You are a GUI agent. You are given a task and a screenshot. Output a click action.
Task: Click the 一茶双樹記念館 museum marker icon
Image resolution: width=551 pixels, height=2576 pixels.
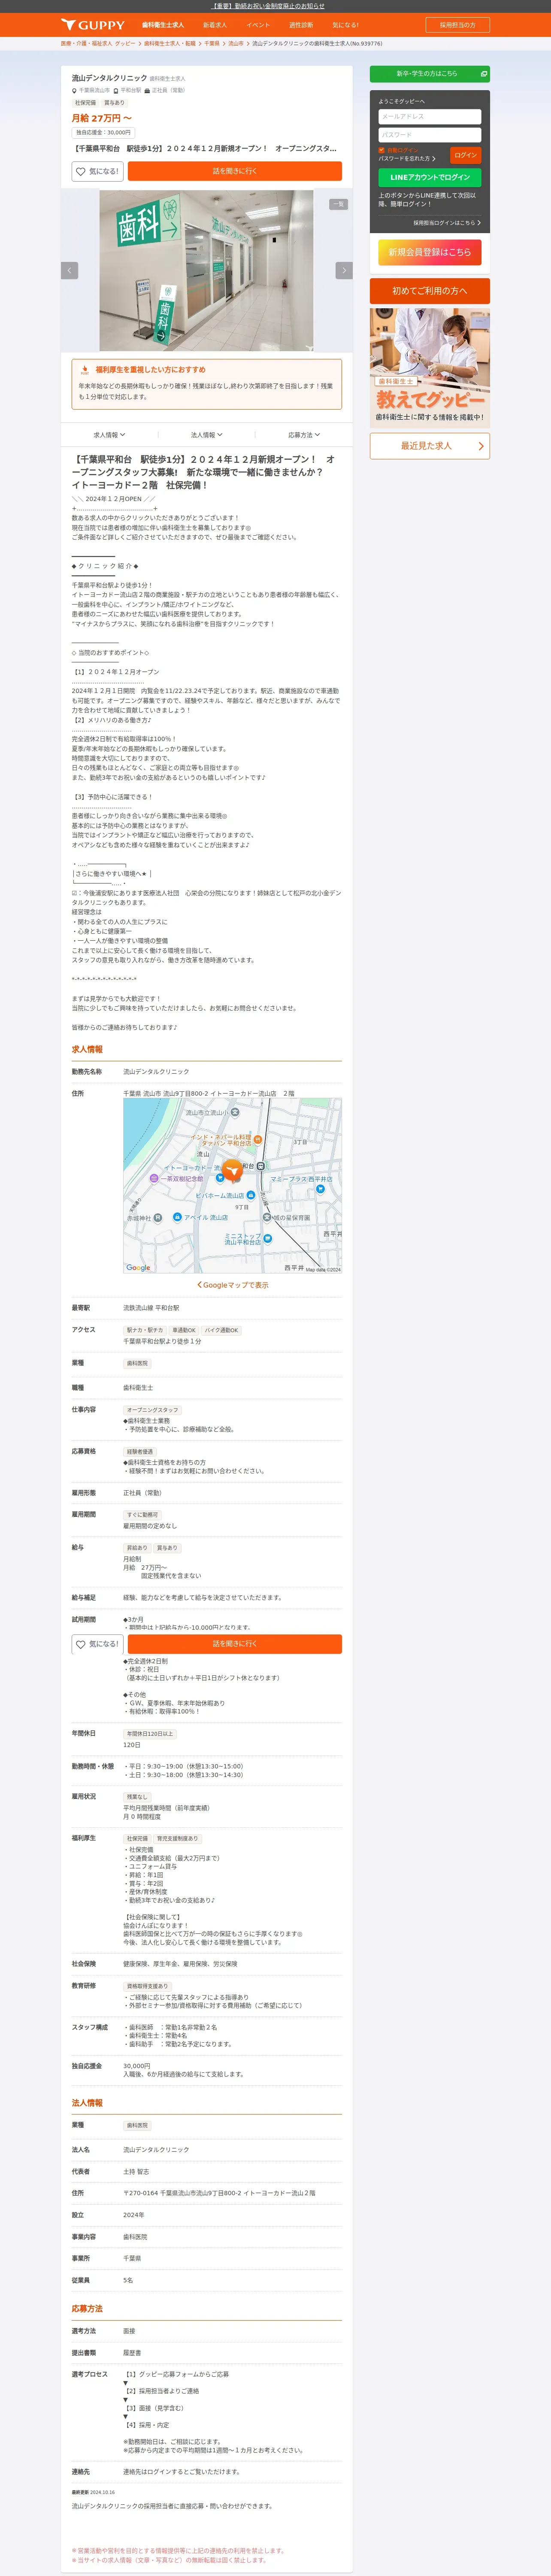pyautogui.click(x=154, y=1178)
